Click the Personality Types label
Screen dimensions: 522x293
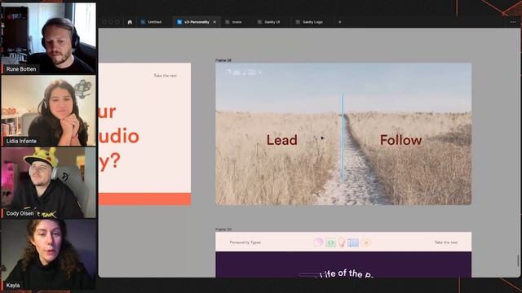[246, 243]
